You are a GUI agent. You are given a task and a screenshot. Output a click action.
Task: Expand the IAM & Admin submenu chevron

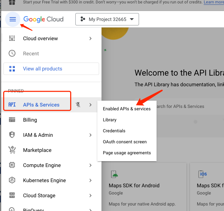coord(90,135)
